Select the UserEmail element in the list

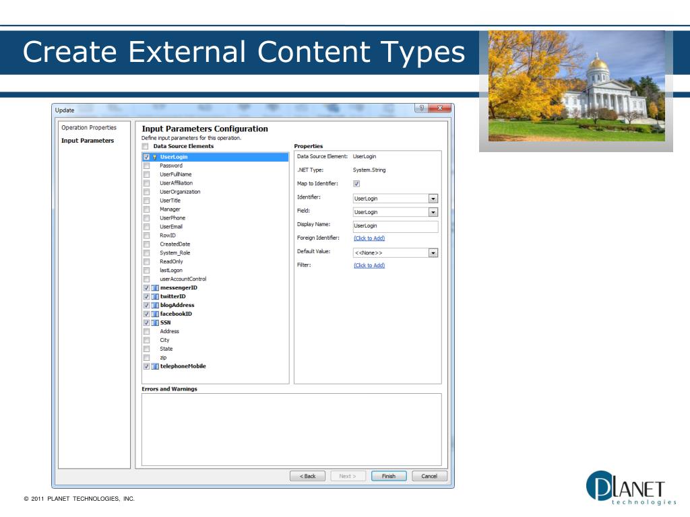pyautogui.click(x=171, y=227)
